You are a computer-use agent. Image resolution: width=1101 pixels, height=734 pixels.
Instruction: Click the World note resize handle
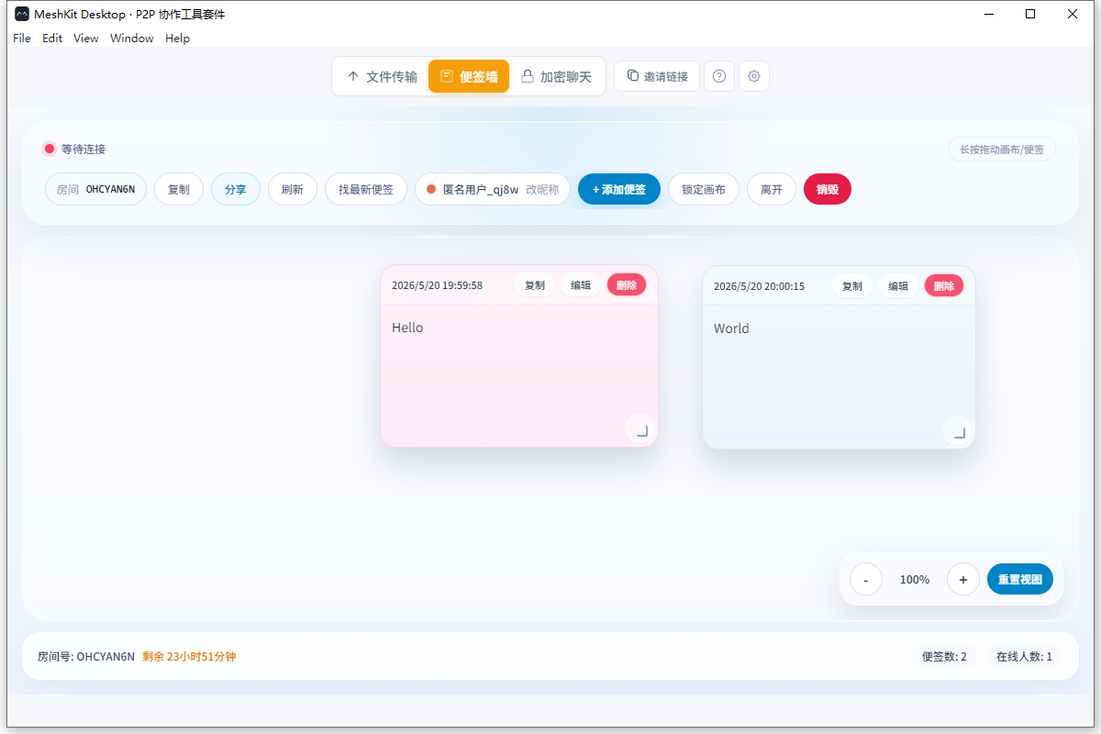click(959, 432)
